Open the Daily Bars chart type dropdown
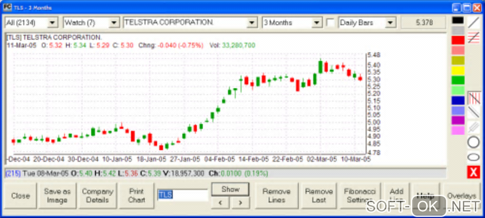485x218 pixels. tap(391, 22)
